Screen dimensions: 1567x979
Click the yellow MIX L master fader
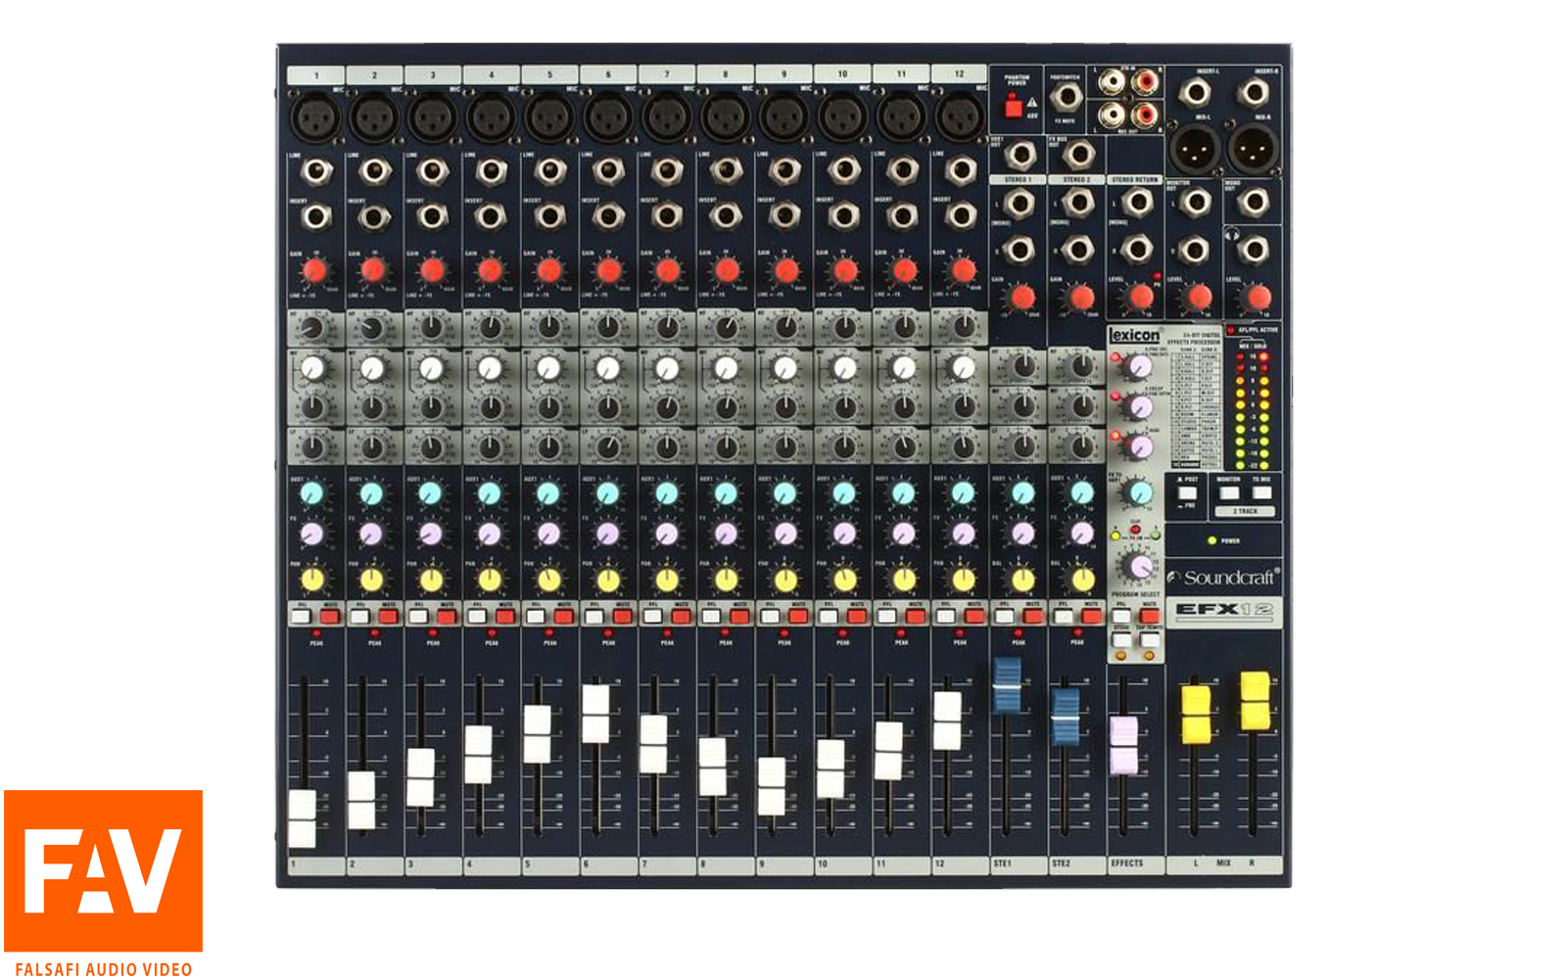(x=1196, y=715)
